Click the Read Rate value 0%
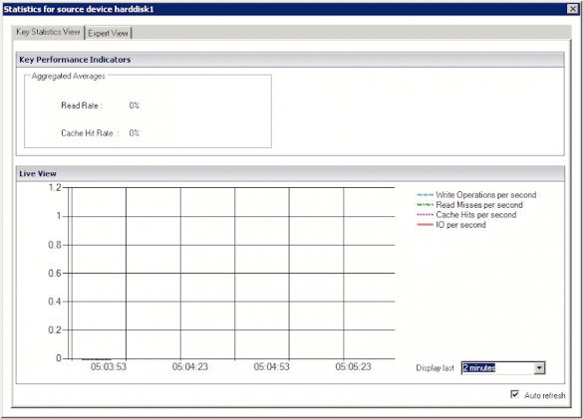Viewport: 583px width, 419px height. (135, 105)
